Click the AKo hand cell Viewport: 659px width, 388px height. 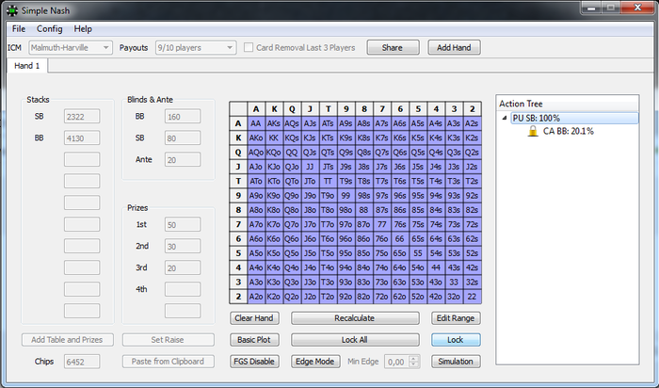pos(256,137)
